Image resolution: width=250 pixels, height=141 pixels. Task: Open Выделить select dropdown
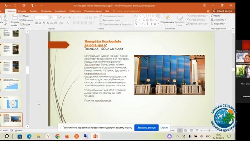pos(218,23)
